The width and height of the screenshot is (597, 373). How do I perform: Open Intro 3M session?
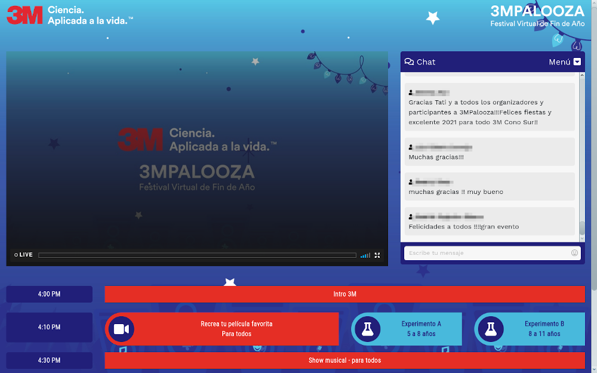(344, 294)
